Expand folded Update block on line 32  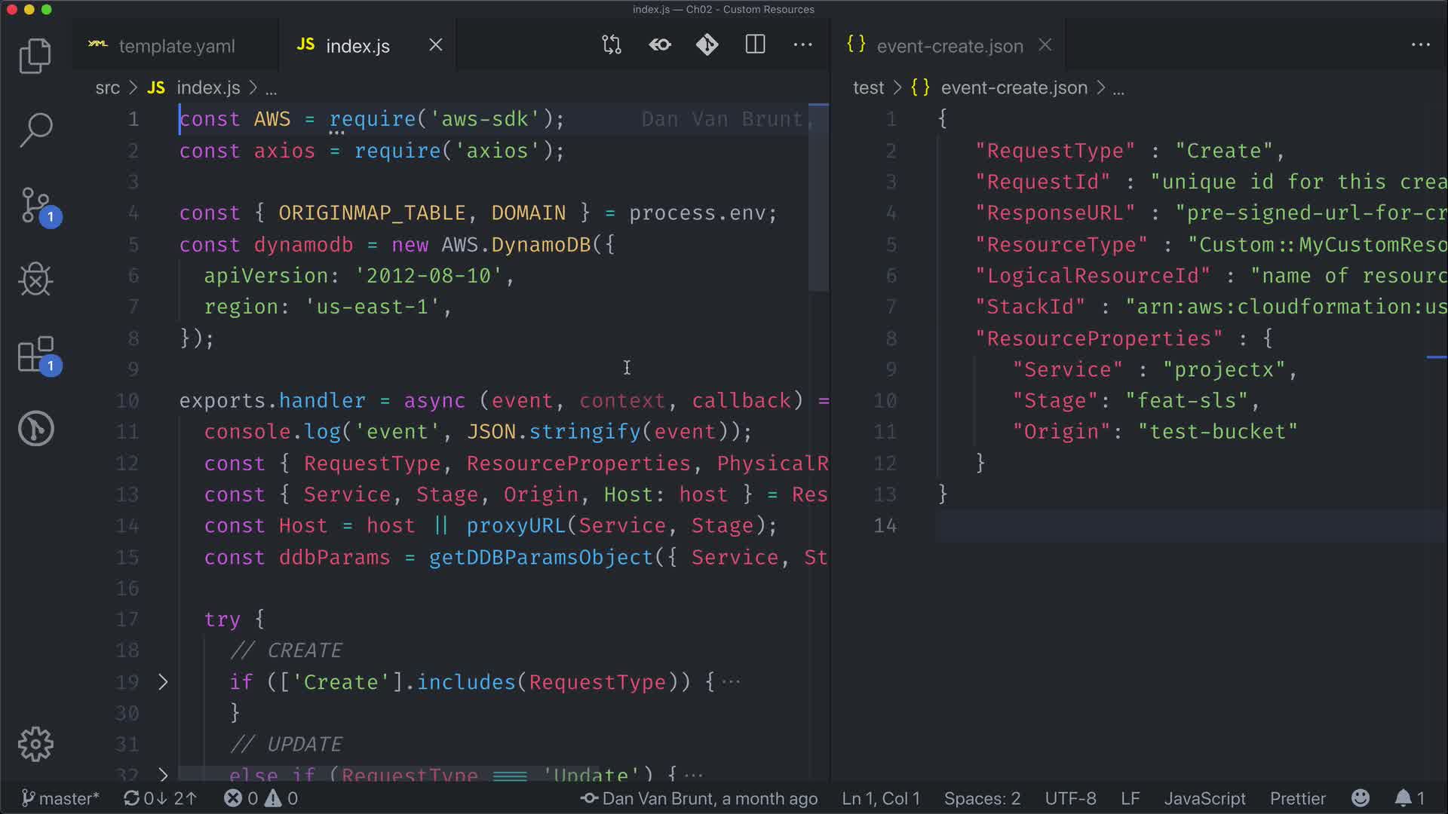[x=163, y=774]
